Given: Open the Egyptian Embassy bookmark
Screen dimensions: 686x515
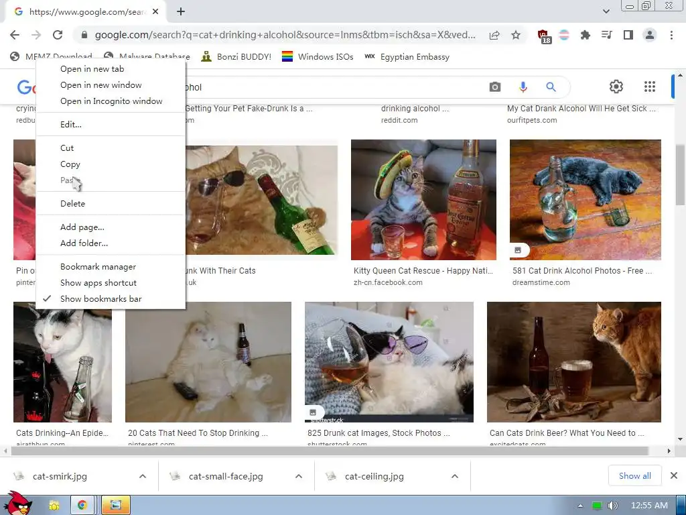Looking at the screenshot, I should (x=407, y=56).
